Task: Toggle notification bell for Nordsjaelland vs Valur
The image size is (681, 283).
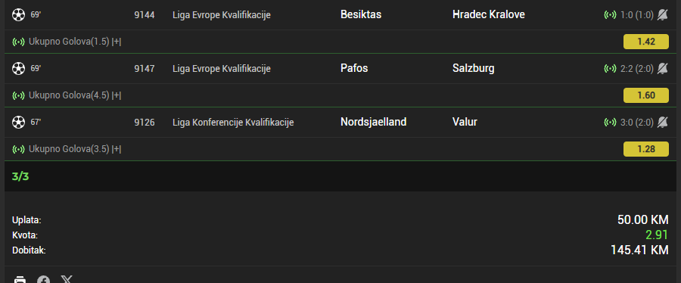Action: [662, 123]
